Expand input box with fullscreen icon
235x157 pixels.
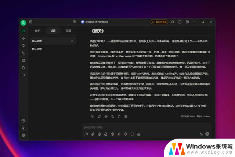point(132,134)
